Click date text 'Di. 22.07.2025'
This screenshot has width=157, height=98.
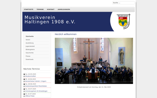[x=31, y=94]
